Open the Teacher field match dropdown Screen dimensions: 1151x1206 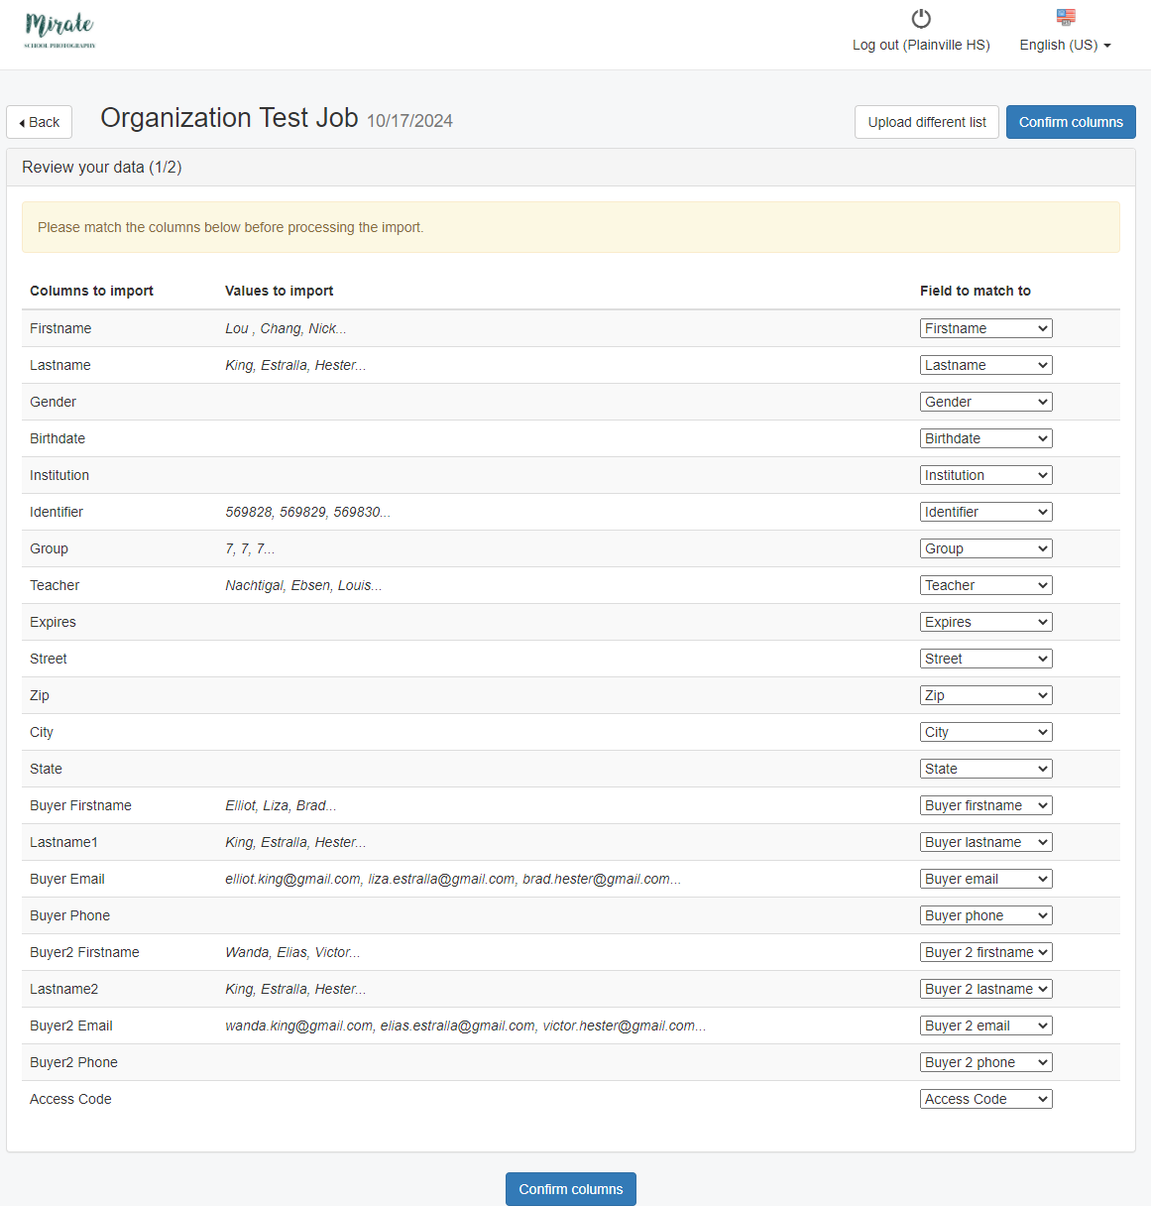click(985, 585)
